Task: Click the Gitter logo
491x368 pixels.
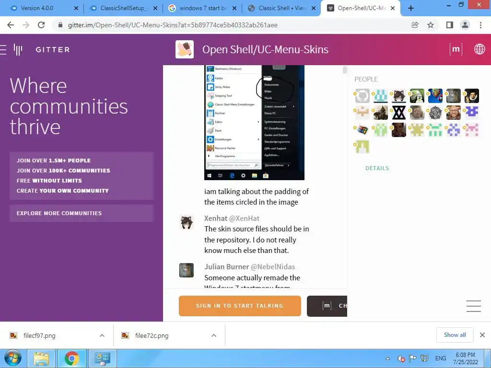Action: pos(42,49)
